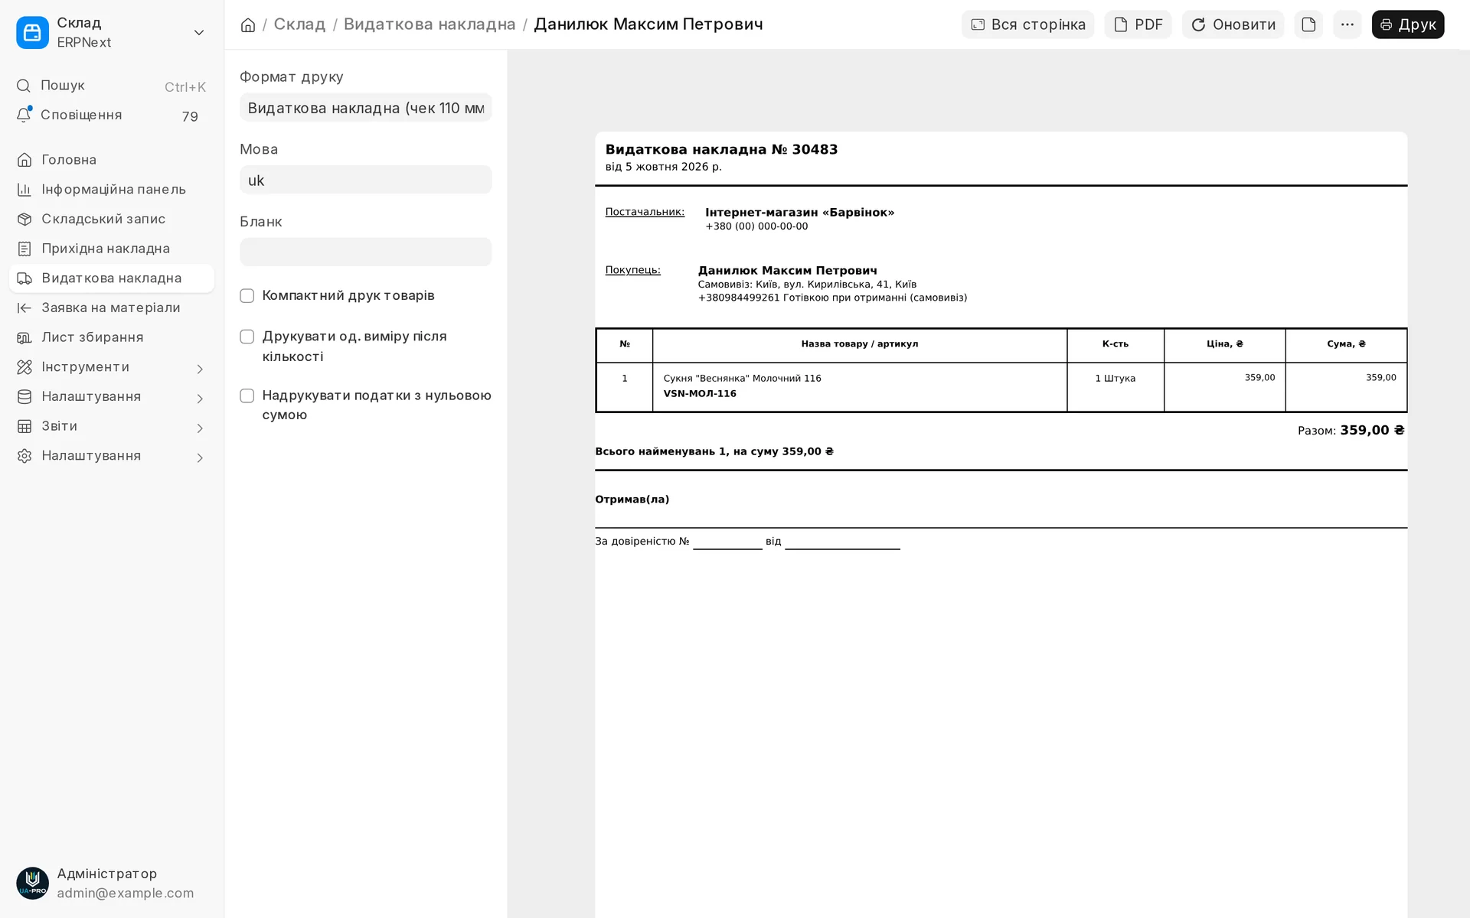Viewport: 1470px width, 918px height.
Task: Click the Бланк input field
Action: [x=365, y=252]
